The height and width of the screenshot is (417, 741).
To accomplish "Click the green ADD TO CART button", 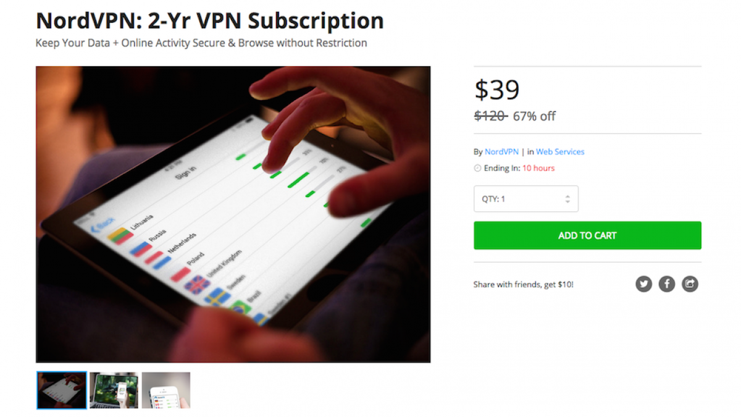I will click(587, 235).
